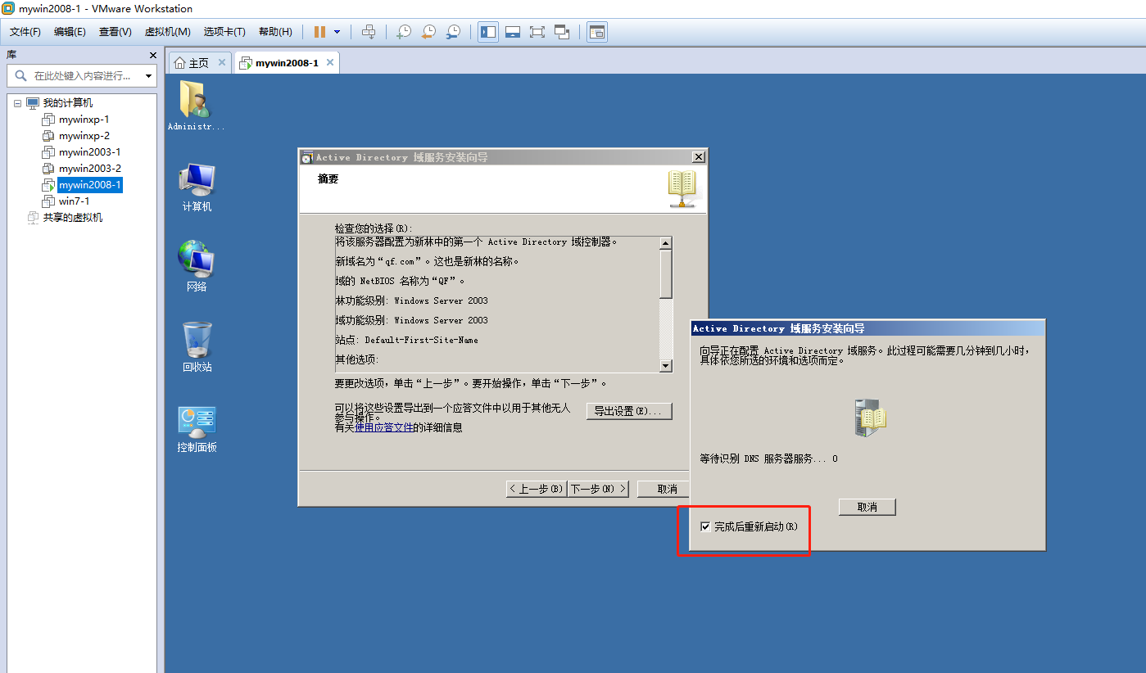Close the 库 library panel
The width and height of the screenshot is (1146, 673).
tap(153, 55)
